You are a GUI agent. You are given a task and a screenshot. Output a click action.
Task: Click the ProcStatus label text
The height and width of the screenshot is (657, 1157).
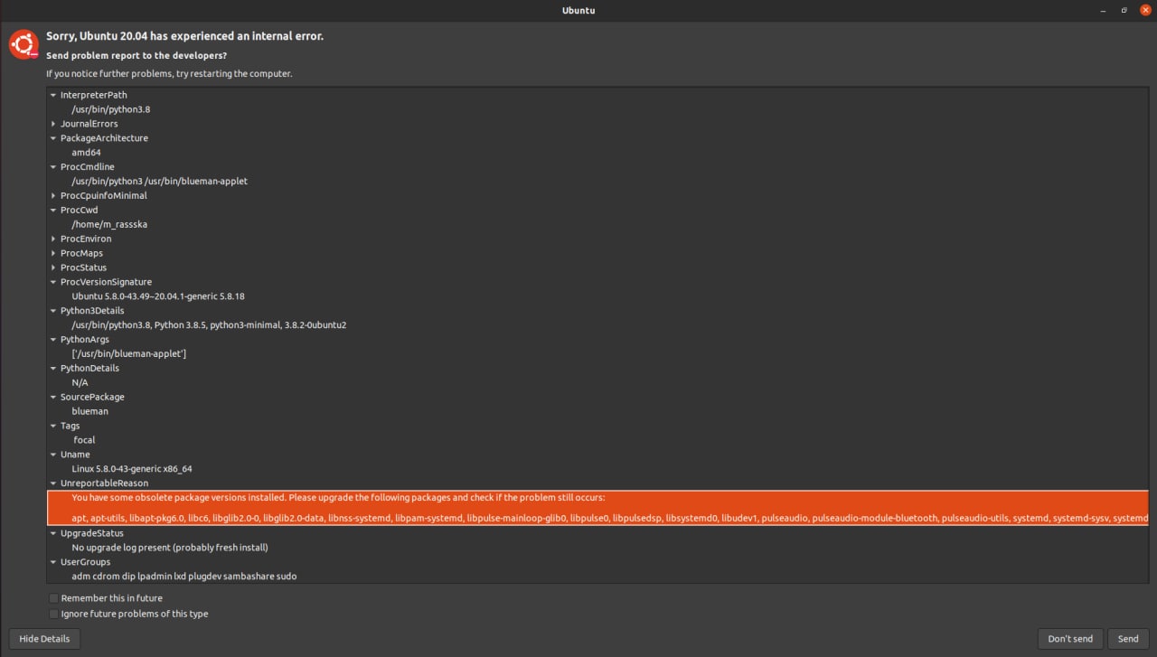[83, 268]
